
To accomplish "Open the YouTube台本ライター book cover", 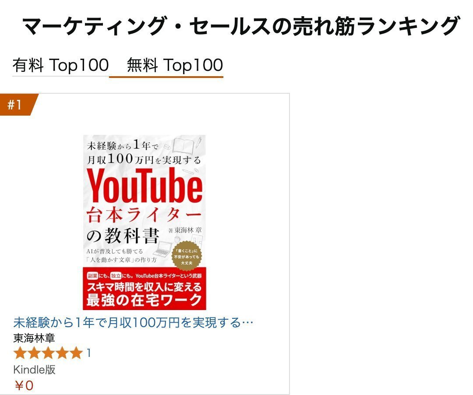I will (x=145, y=222).
